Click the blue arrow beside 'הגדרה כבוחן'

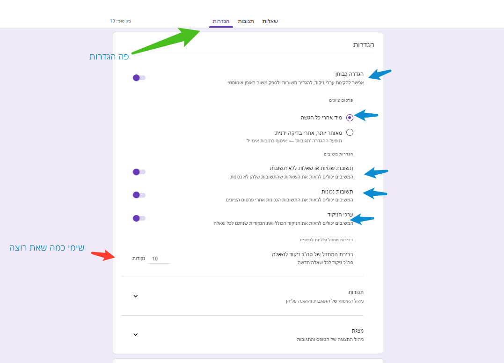coord(379,74)
